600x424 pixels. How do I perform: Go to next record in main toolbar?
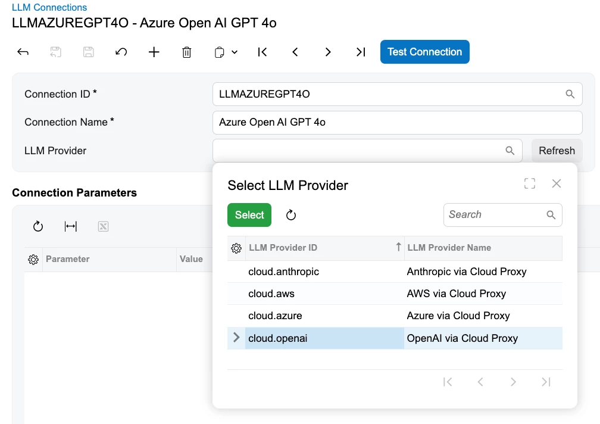click(328, 52)
